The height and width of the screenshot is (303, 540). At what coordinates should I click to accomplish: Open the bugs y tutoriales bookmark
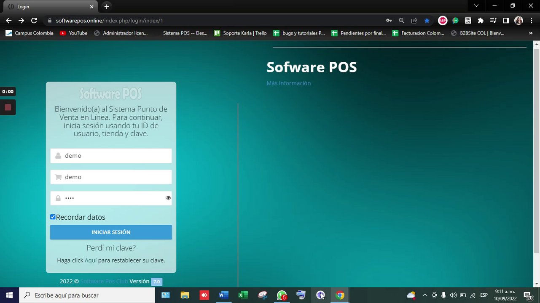point(299,33)
